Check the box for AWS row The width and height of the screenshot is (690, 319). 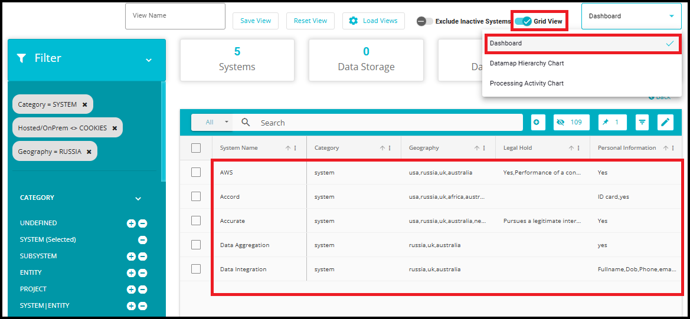coord(196,172)
